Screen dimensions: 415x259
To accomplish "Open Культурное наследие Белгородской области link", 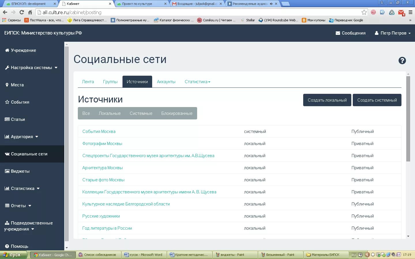I will (126, 204).
